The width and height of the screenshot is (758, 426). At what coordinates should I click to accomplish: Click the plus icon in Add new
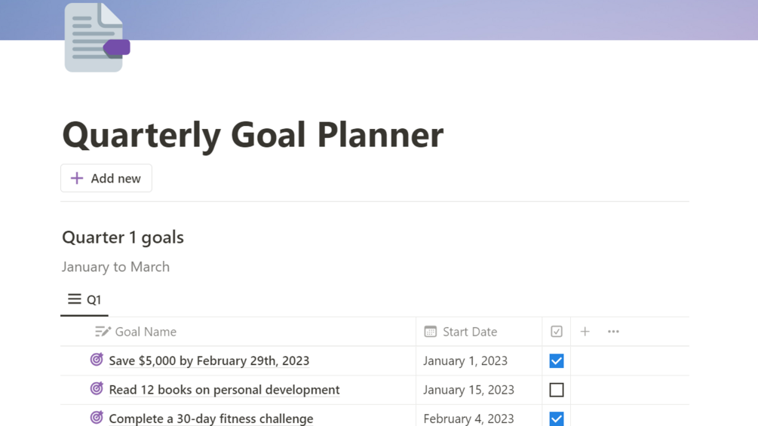tap(77, 179)
